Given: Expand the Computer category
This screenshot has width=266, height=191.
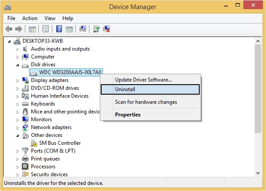Looking at the screenshot, I should pyautogui.click(x=17, y=57).
